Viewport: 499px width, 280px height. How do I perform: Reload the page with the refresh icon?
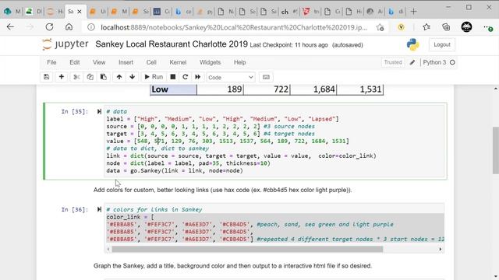point(49,27)
